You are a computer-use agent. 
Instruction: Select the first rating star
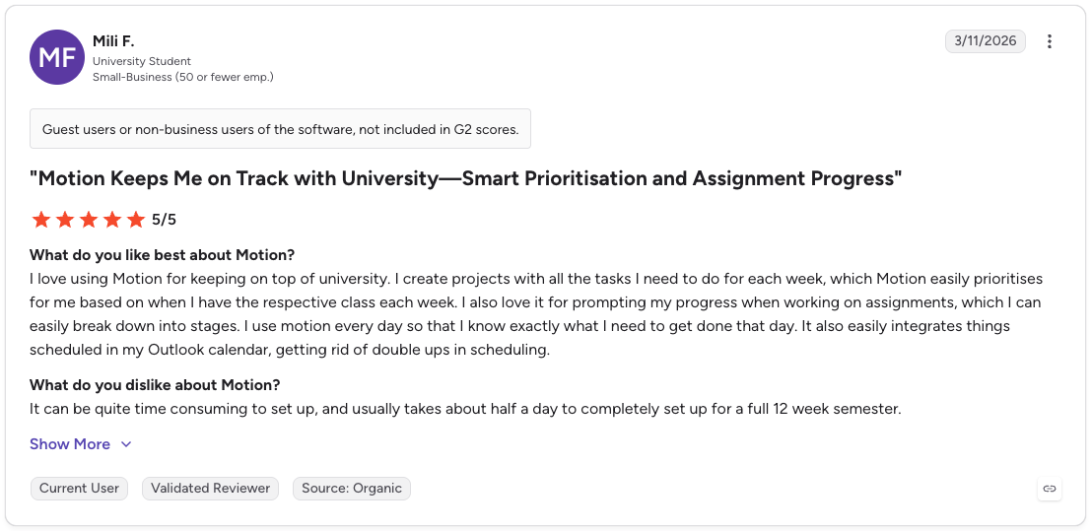coord(41,220)
